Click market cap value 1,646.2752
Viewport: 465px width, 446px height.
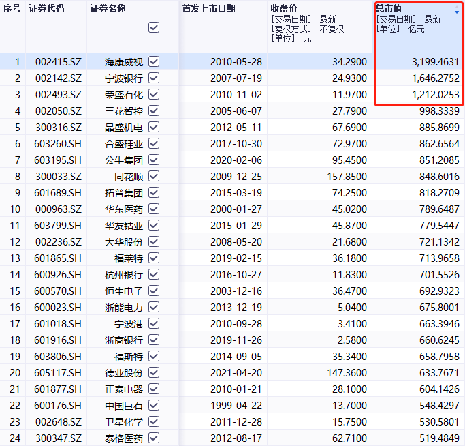coord(435,78)
